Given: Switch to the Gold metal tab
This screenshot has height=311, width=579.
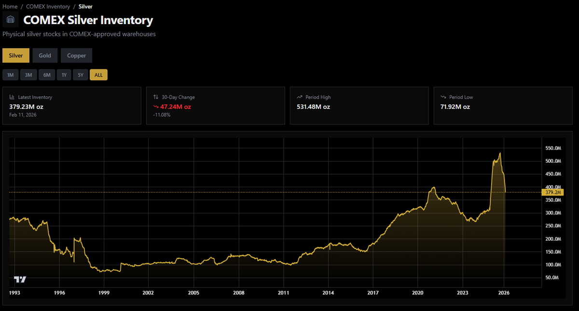Looking at the screenshot, I should point(45,55).
